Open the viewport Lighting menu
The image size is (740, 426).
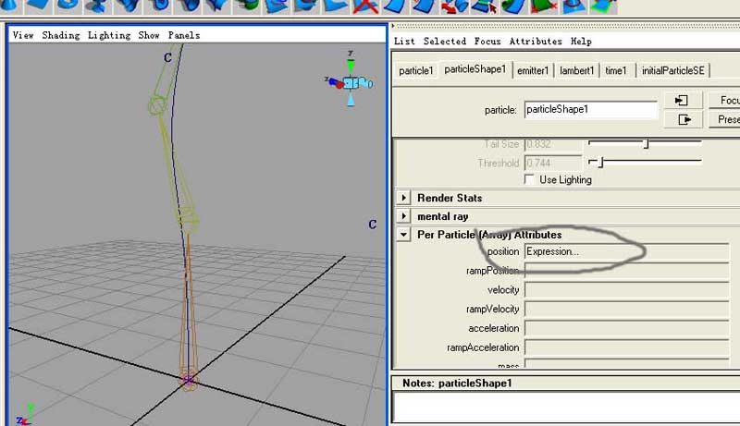109,35
